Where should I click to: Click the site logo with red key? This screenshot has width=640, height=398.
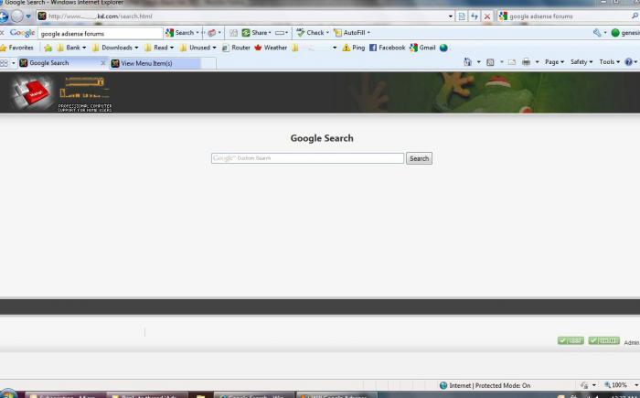click(61, 93)
